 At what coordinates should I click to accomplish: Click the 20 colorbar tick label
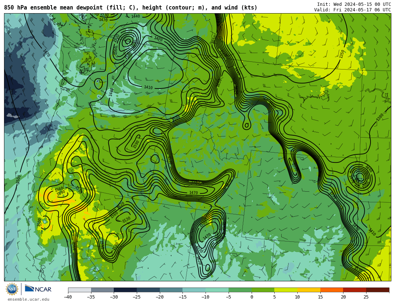(x=343, y=297)
